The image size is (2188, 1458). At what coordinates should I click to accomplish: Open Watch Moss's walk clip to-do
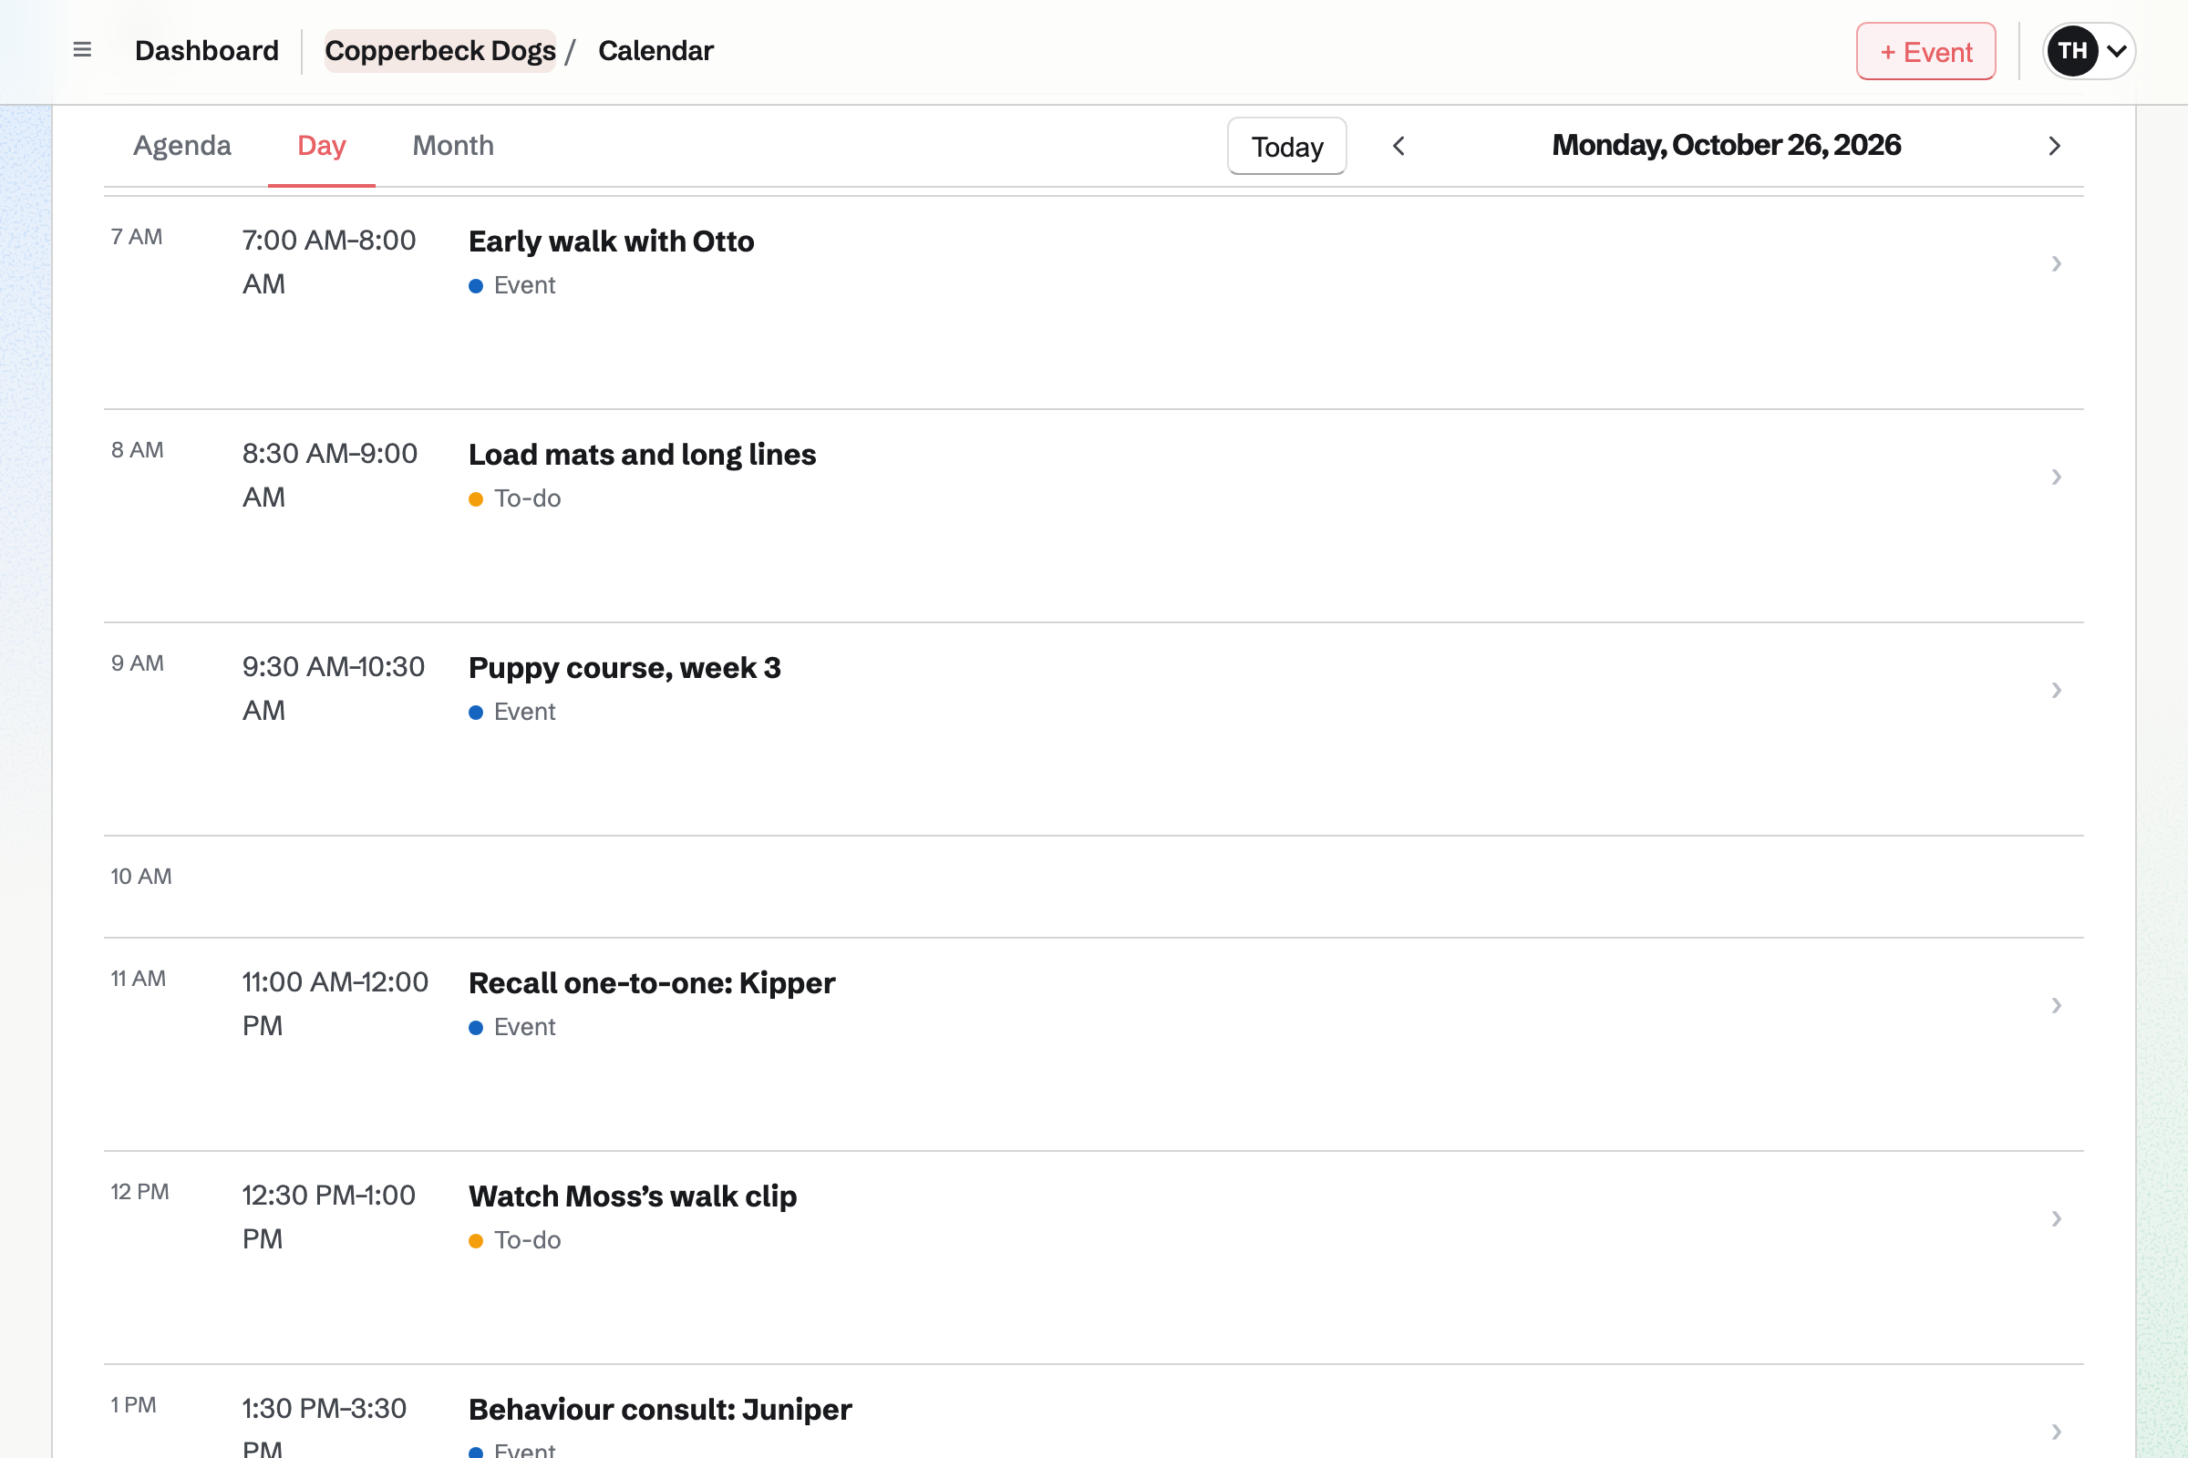click(633, 1196)
